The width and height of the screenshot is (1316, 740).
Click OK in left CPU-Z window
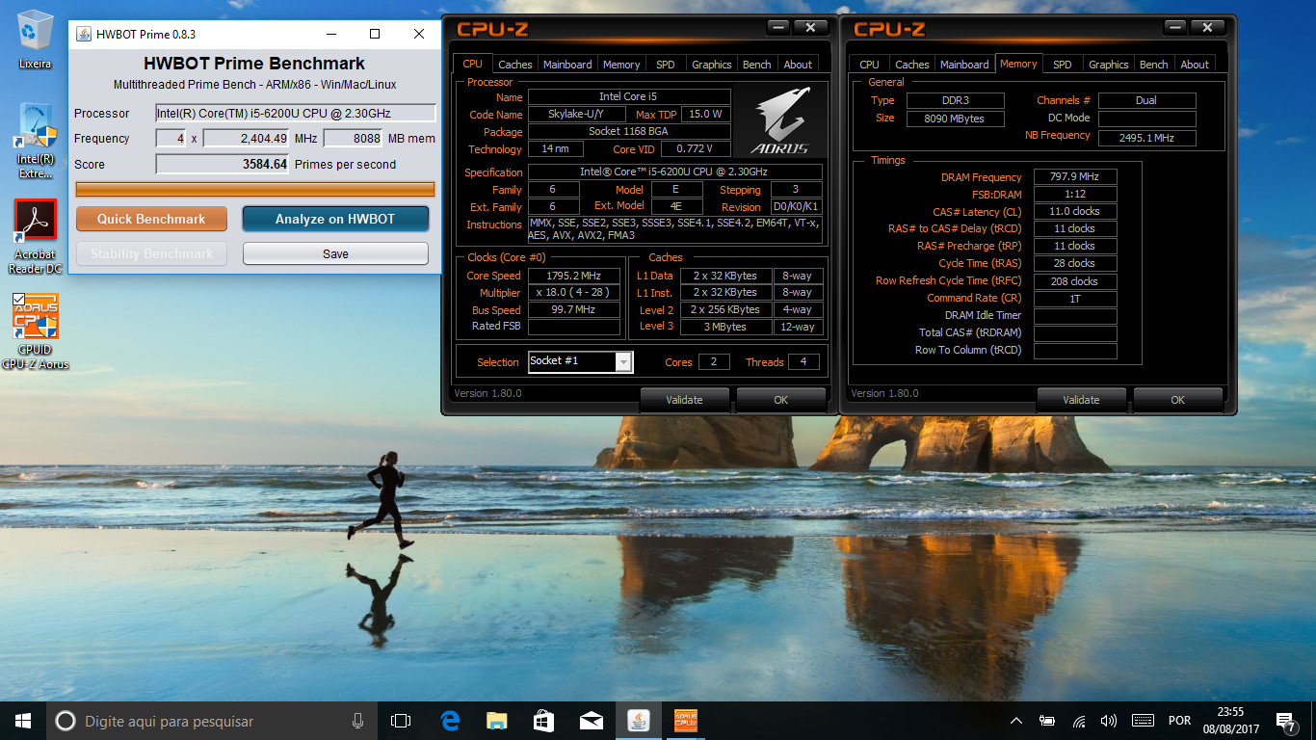[x=781, y=400]
